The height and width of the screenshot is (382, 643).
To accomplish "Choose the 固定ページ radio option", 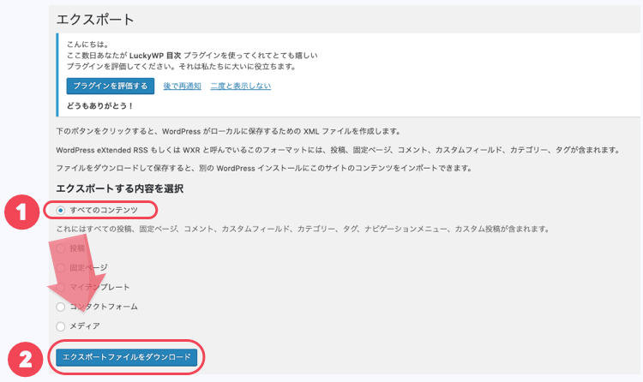I will click(61, 267).
